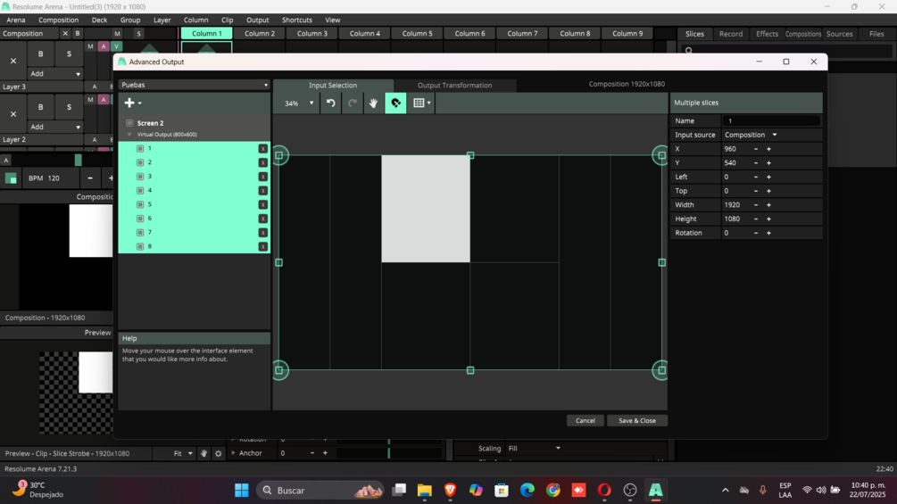Click Save & Close button
Screen dimensions: 897x504
pyautogui.click(x=637, y=420)
